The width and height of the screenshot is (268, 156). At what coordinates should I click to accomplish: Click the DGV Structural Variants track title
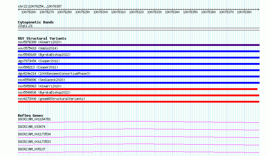click(x=42, y=38)
